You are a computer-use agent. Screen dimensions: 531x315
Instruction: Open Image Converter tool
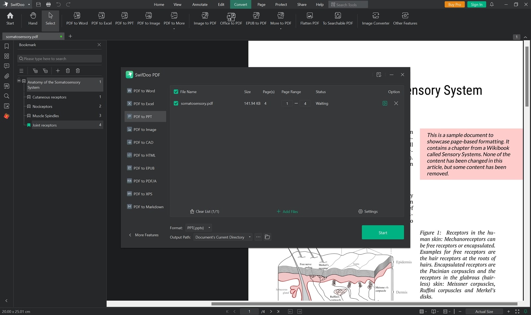[376, 19]
